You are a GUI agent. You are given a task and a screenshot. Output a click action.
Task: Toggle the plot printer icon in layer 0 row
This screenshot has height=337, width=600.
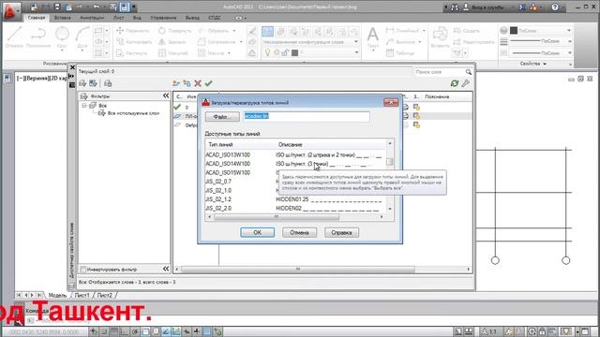[406, 107]
